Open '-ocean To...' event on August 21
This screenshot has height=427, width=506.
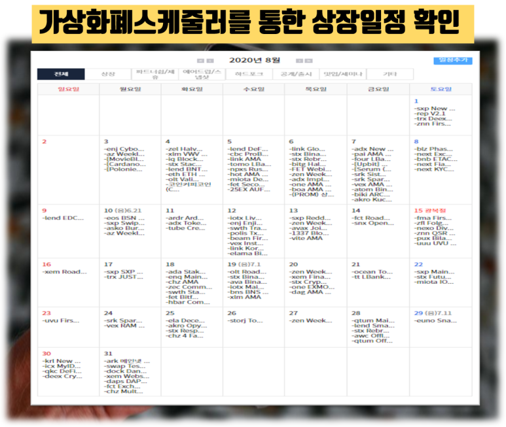click(x=372, y=271)
